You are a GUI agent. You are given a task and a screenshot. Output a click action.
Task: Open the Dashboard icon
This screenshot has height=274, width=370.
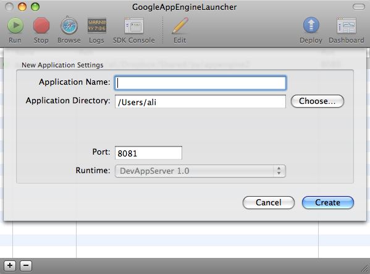346,25
